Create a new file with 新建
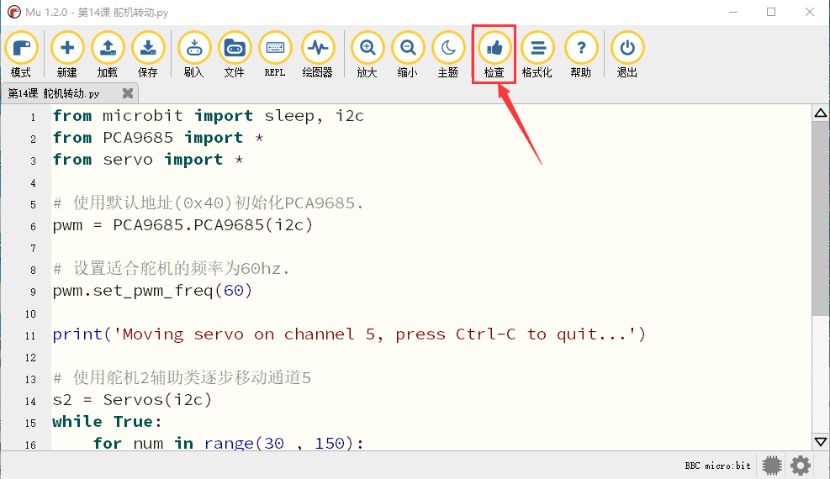This screenshot has height=479, width=830. pyautogui.click(x=67, y=55)
